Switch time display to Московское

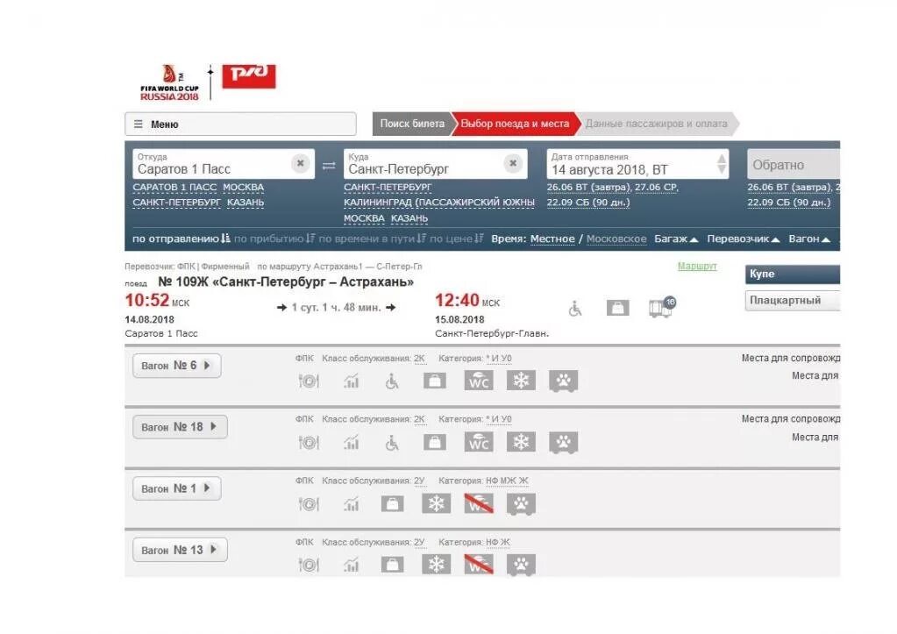(616, 239)
